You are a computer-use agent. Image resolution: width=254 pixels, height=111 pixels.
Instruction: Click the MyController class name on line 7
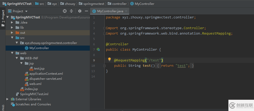145,49
